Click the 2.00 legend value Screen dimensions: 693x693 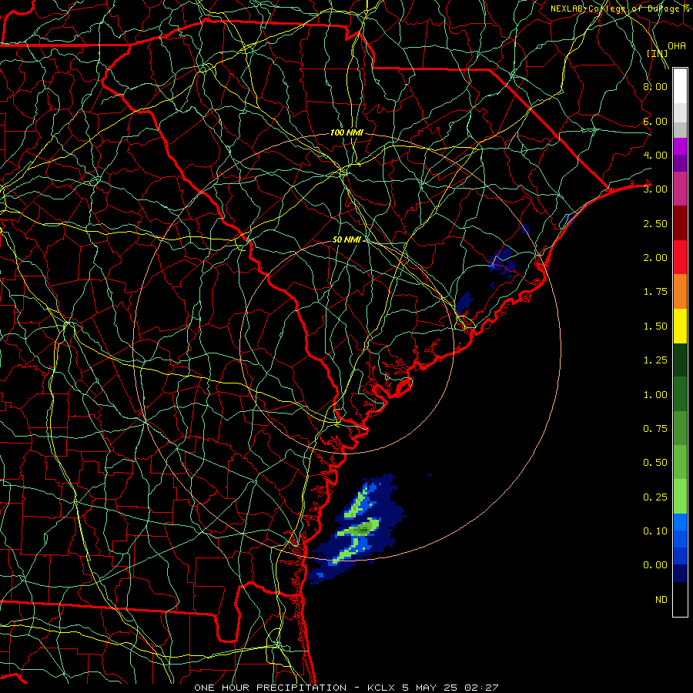coord(655,258)
